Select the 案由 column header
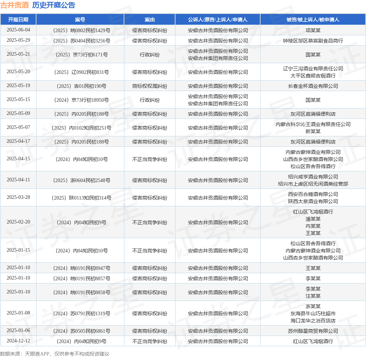 point(150,20)
